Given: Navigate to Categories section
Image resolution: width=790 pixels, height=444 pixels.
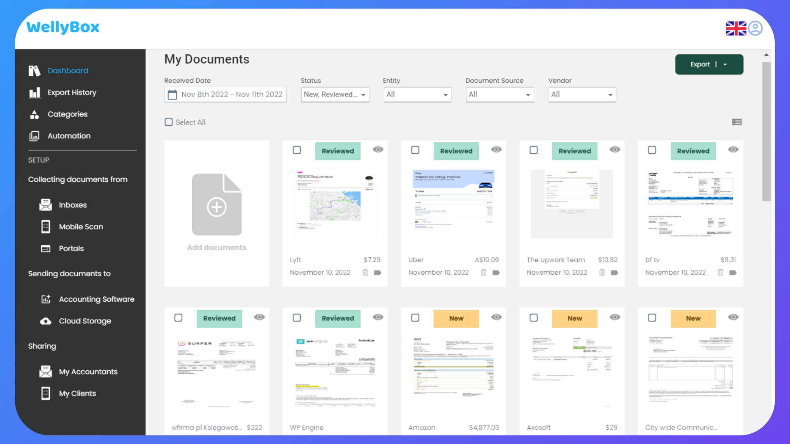Looking at the screenshot, I should (67, 114).
